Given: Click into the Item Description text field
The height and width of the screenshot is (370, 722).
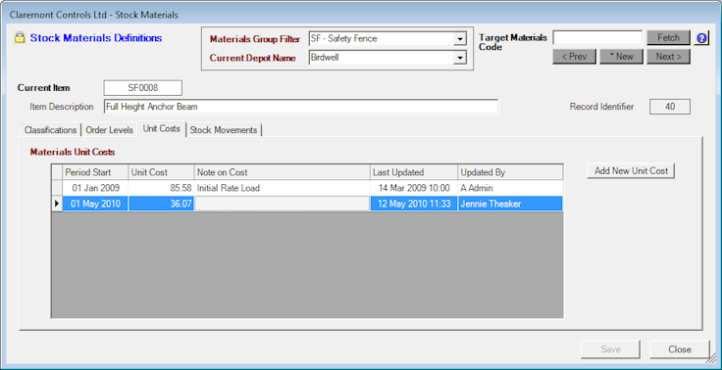Looking at the screenshot, I should (301, 107).
